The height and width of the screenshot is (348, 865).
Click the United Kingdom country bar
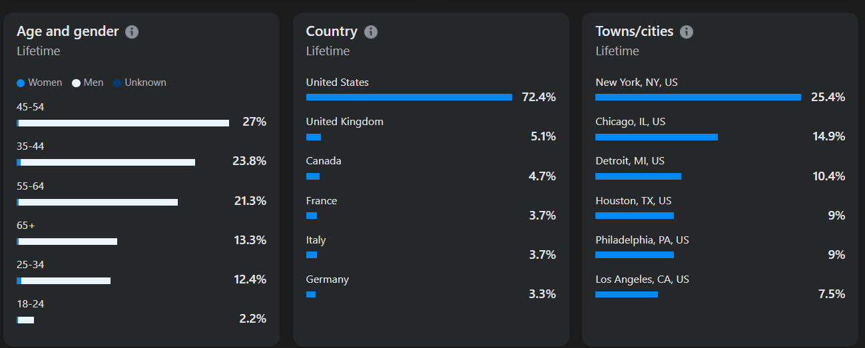click(314, 137)
